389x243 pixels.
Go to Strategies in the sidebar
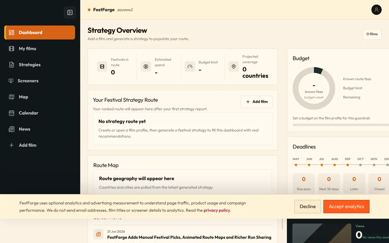pos(40,65)
